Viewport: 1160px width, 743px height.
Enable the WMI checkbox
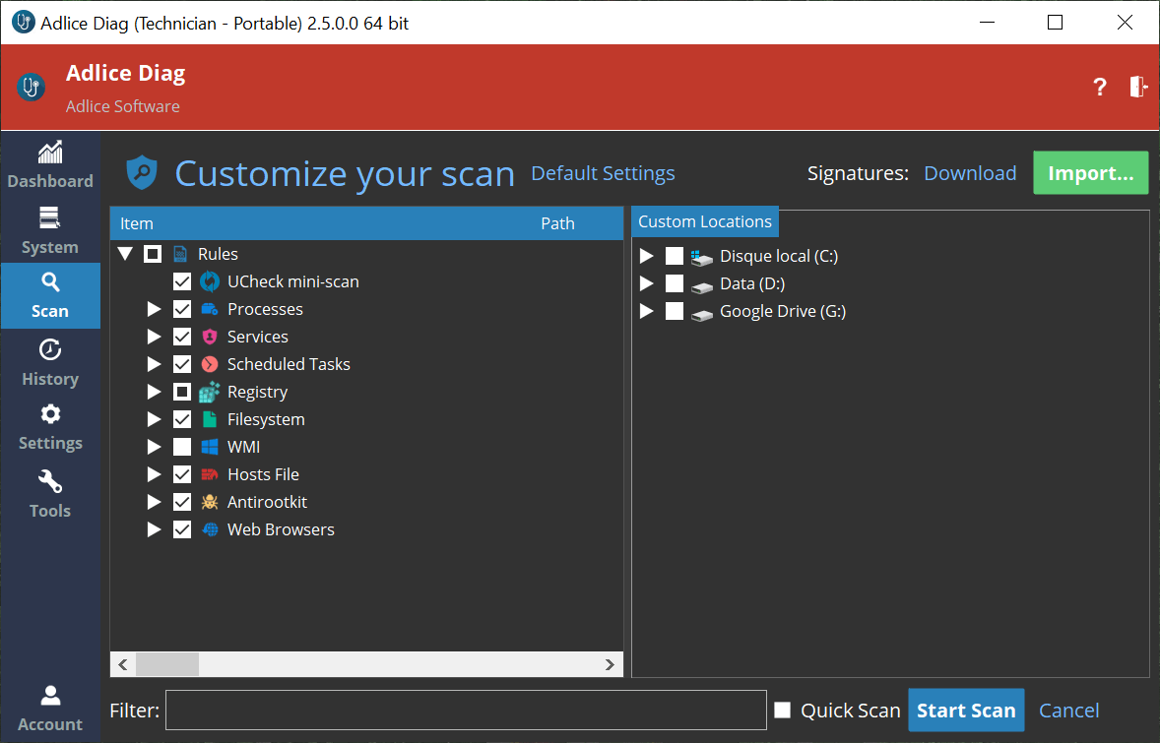pos(182,447)
